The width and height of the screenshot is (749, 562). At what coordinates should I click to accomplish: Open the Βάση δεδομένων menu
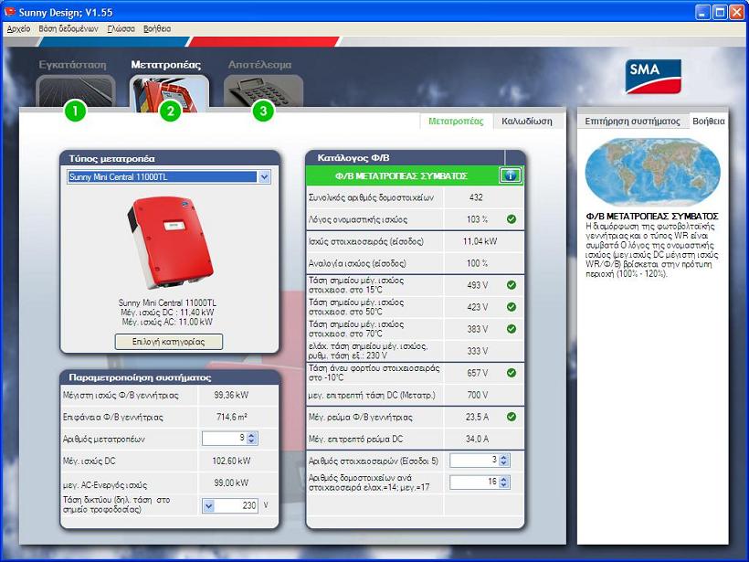click(x=69, y=28)
